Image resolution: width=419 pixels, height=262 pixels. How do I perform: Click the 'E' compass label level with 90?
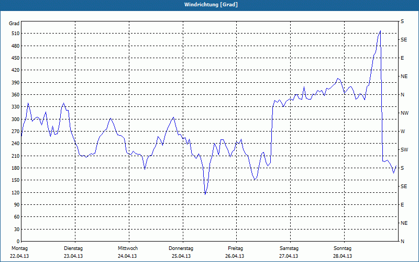[402, 204]
